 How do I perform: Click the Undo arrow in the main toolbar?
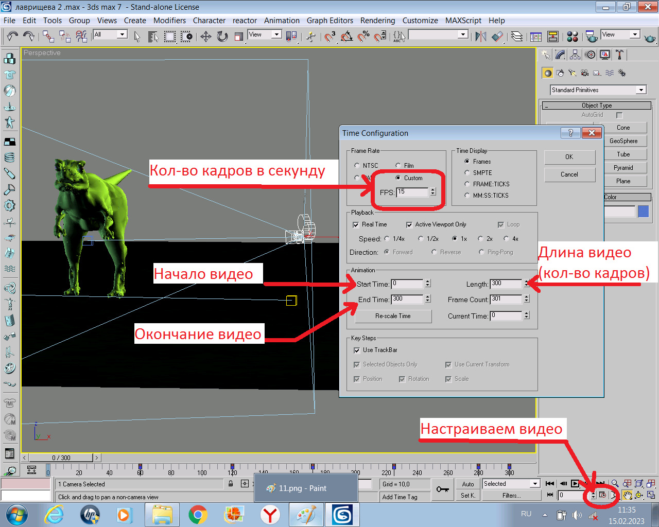pyautogui.click(x=12, y=36)
